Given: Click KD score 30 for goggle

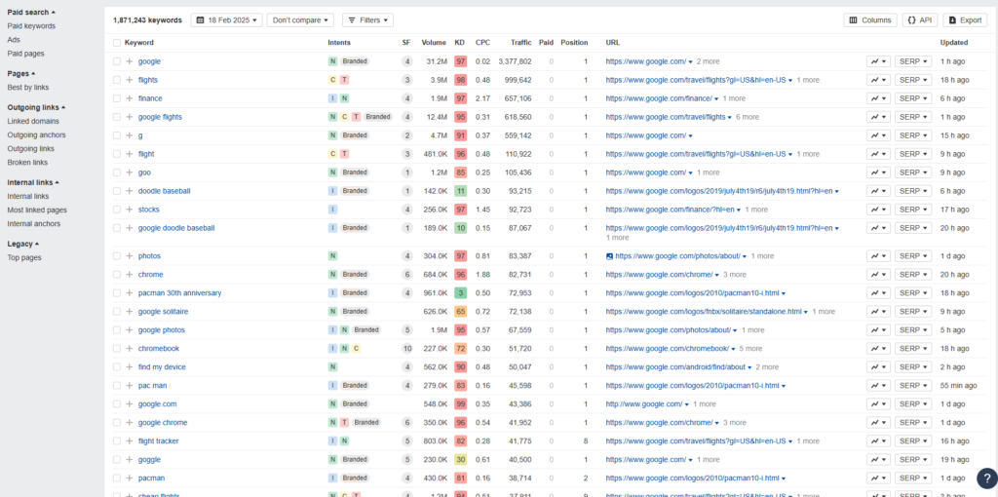Looking at the screenshot, I should [460, 459].
